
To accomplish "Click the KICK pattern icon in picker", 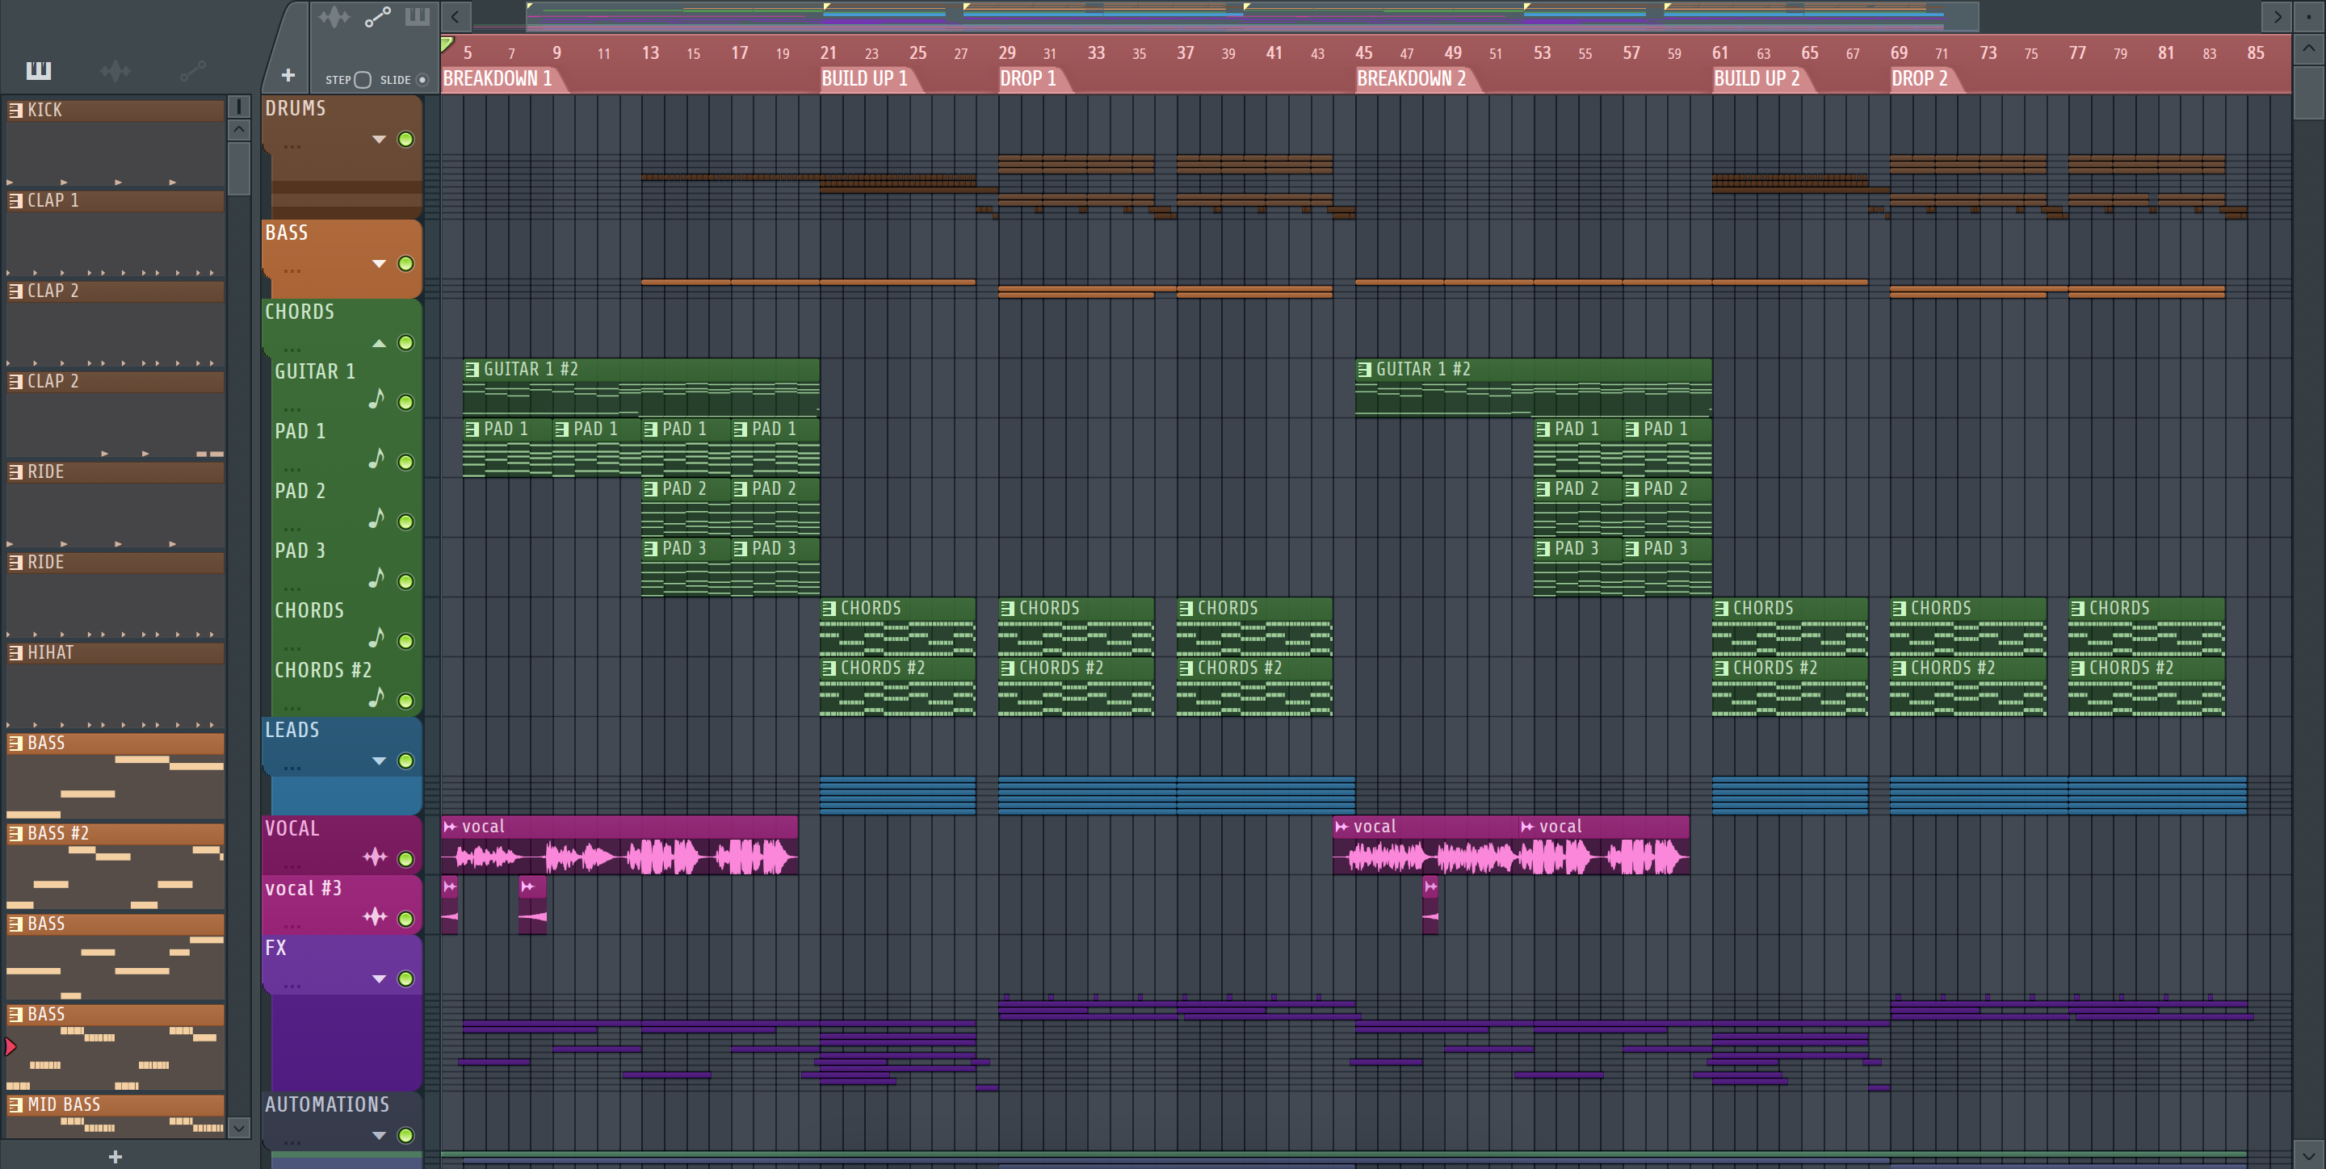I will (x=15, y=110).
